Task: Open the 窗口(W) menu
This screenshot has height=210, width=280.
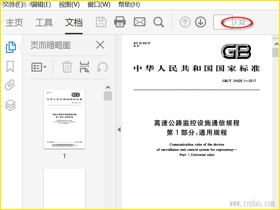Action: coord(99,5)
